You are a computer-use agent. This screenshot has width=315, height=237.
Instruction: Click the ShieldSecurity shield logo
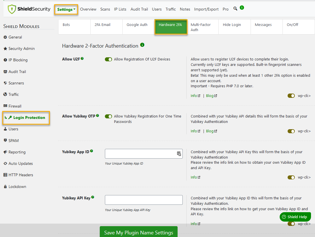pyautogui.click(x=12, y=9)
